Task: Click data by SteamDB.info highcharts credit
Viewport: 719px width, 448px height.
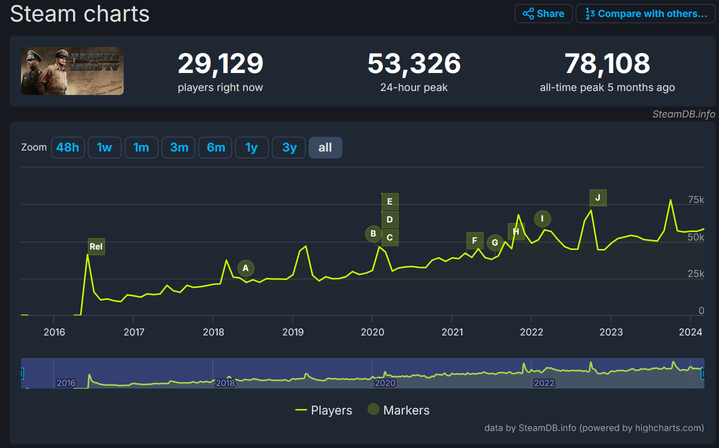Action: coord(594,428)
